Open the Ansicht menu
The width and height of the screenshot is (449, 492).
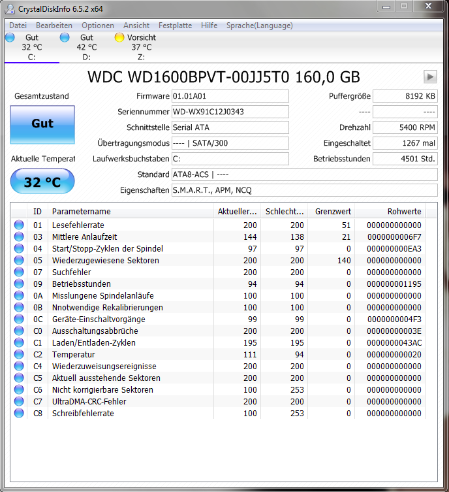click(136, 25)
